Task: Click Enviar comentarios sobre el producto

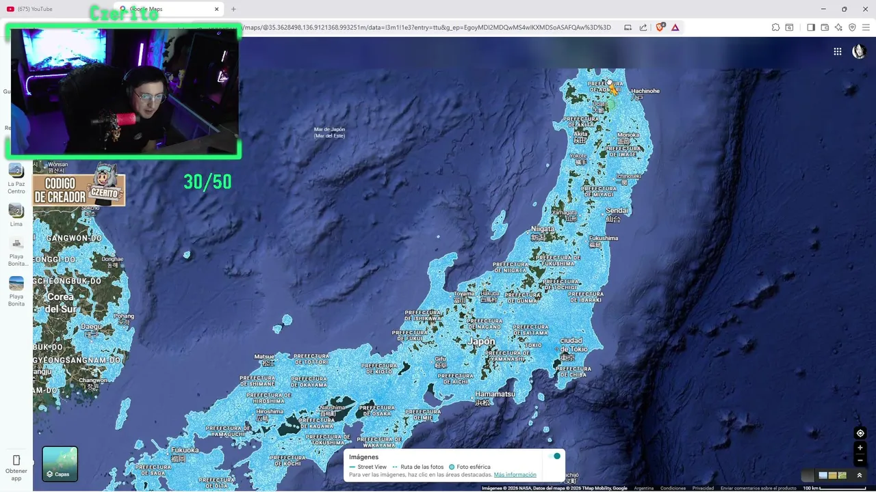Action: coord(758,488)
